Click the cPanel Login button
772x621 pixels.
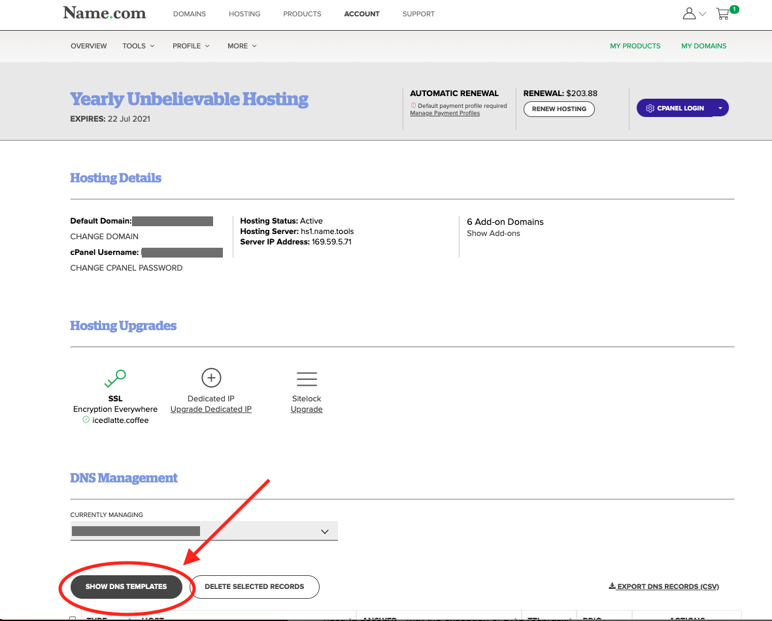point(675,108)
